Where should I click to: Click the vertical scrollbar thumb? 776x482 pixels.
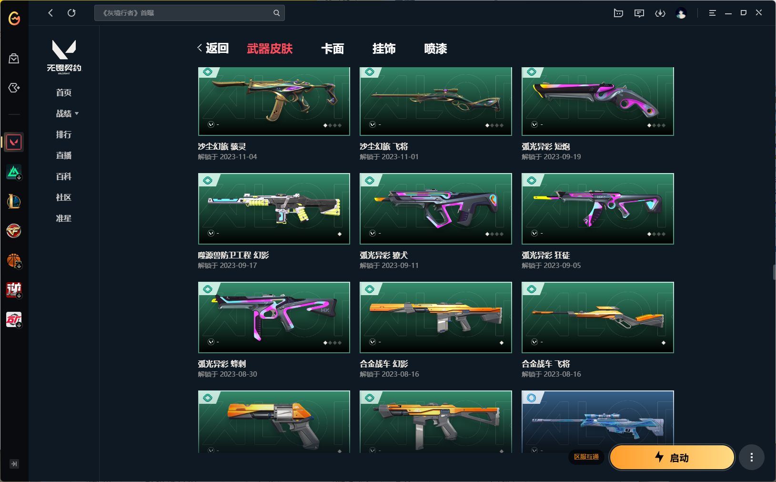pyautogui.click(x=774, y=272)
